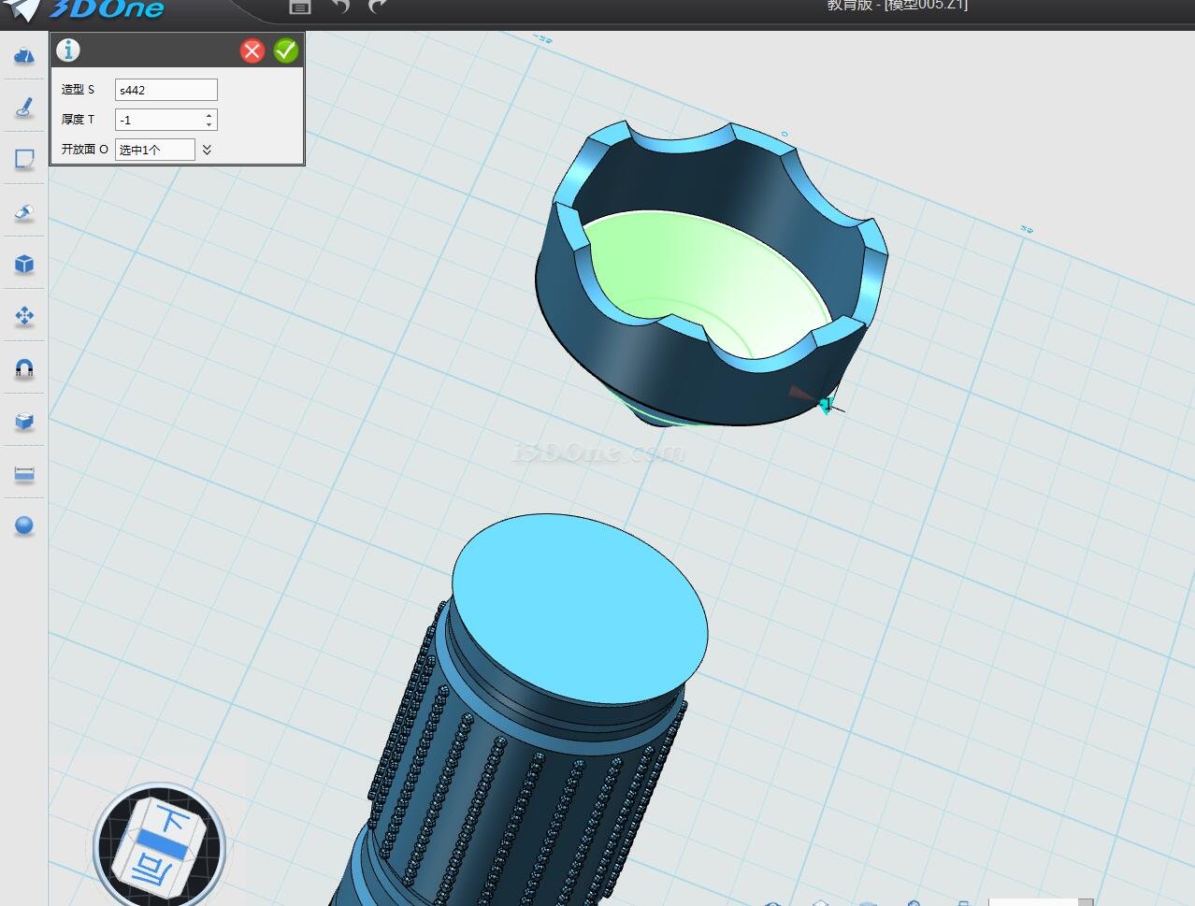Click the 造型 S input field
This screenshot has width=1195, height=906.
click(166, 90)
